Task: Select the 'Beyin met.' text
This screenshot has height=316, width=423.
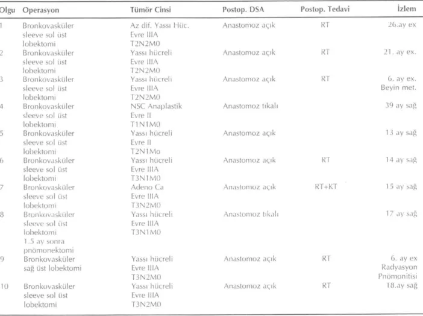Action: (399, 87)
